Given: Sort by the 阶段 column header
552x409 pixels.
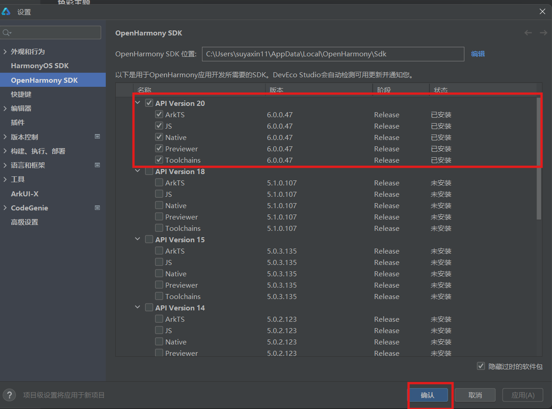Looking at the screenshot, I should (x=401, y=90).
